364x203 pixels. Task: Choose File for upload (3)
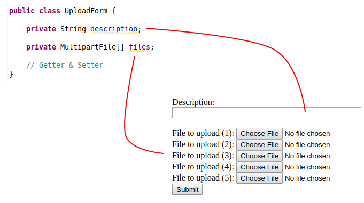coord(259,156)
